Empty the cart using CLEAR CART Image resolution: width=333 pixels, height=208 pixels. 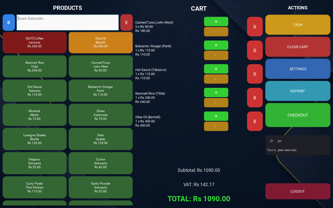tap(298, 47)
